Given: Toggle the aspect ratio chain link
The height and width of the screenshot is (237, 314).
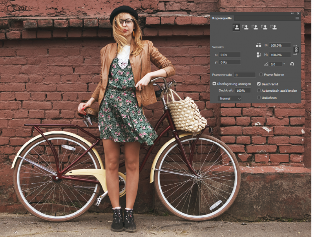Looking at the screenshot, I should coord(296,50).
